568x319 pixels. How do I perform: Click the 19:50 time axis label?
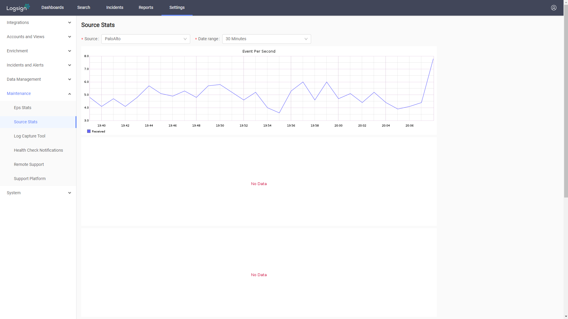point(220,126)
